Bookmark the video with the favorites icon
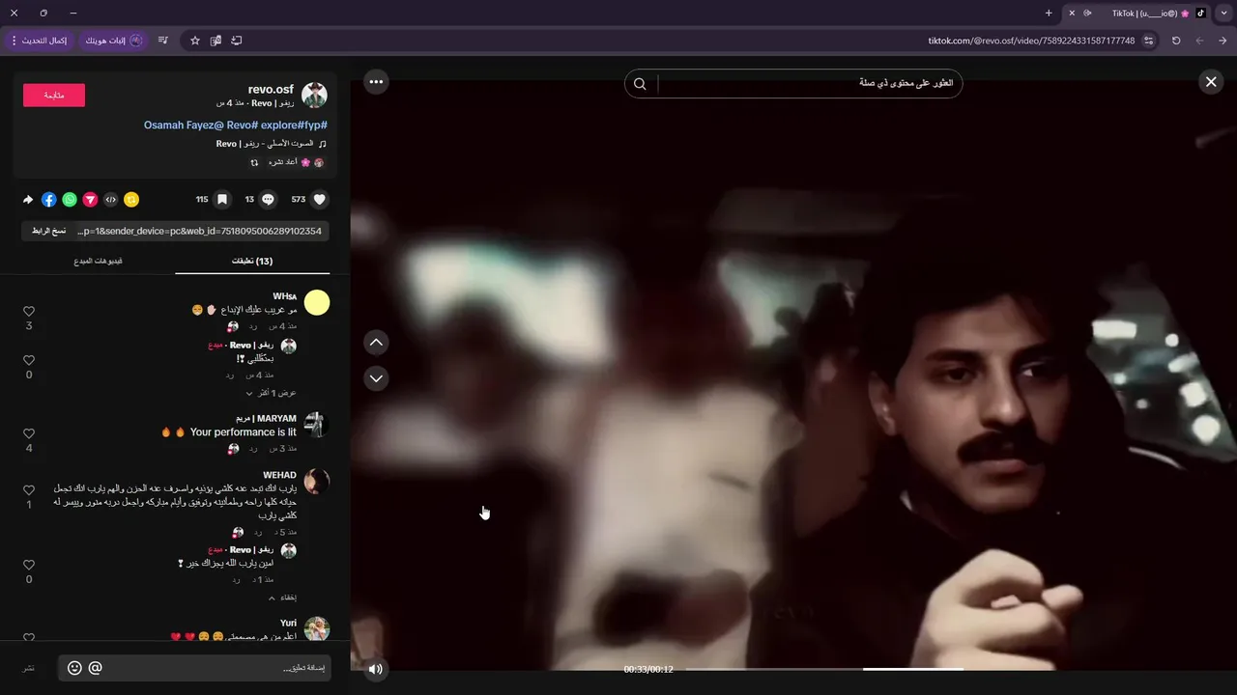1237x695 pixels. 222,200
